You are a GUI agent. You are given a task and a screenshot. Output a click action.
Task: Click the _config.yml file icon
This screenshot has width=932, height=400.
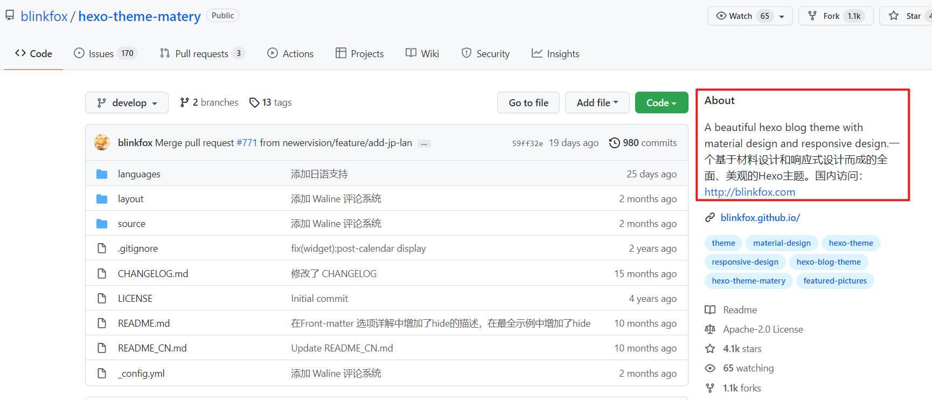click(102, 374)
